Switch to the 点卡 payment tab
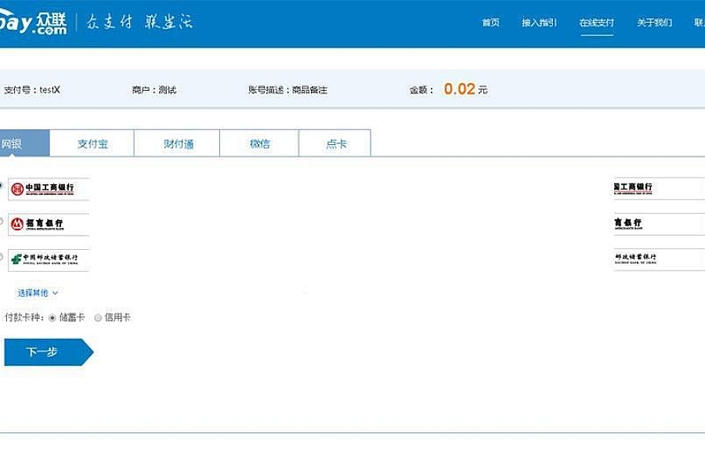 coord(335,143)
